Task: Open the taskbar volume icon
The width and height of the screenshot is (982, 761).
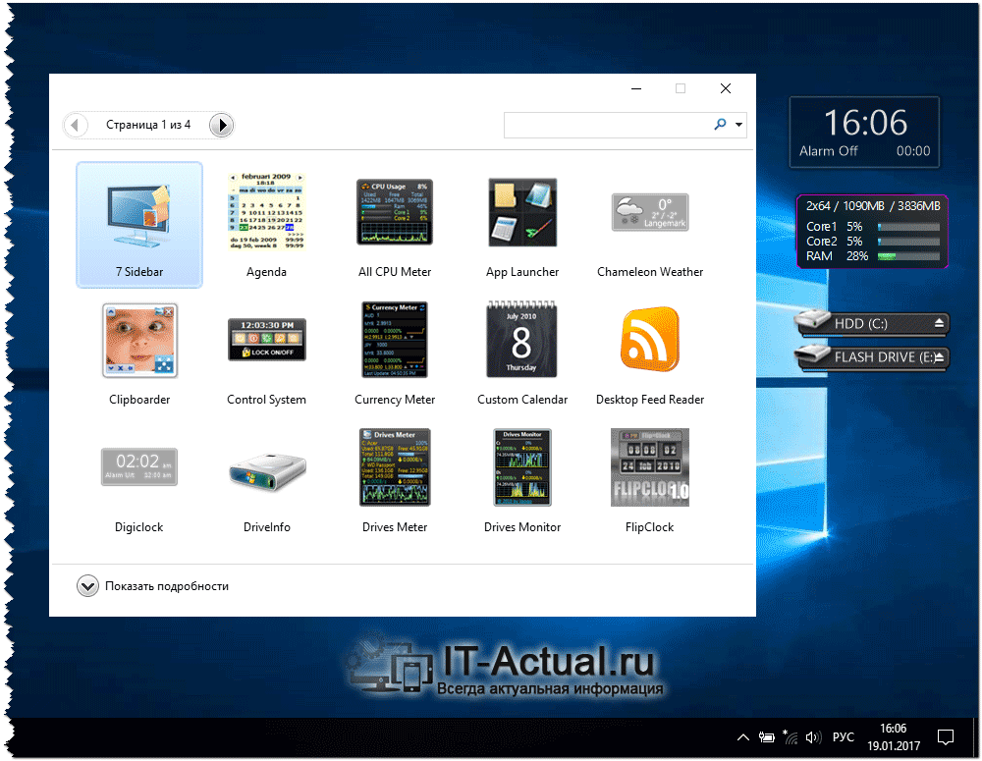Action: tap(813, 737)
